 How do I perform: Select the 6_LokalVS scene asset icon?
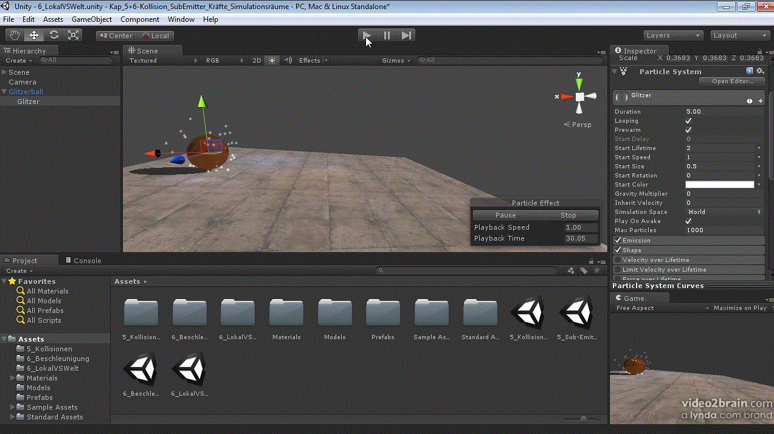pos(189,369)
